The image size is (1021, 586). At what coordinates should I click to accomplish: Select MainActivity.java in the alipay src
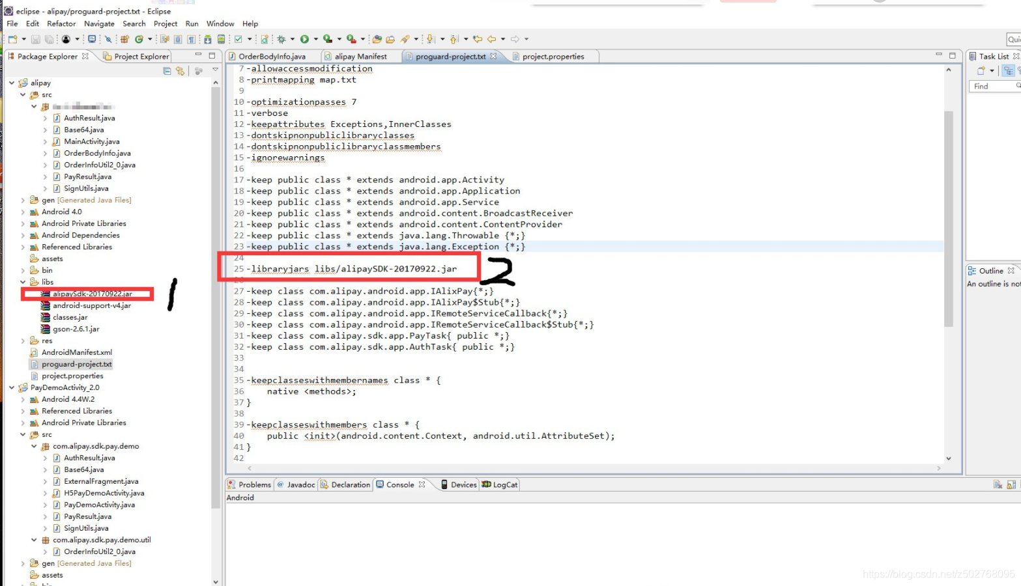(x=91, y=141)
